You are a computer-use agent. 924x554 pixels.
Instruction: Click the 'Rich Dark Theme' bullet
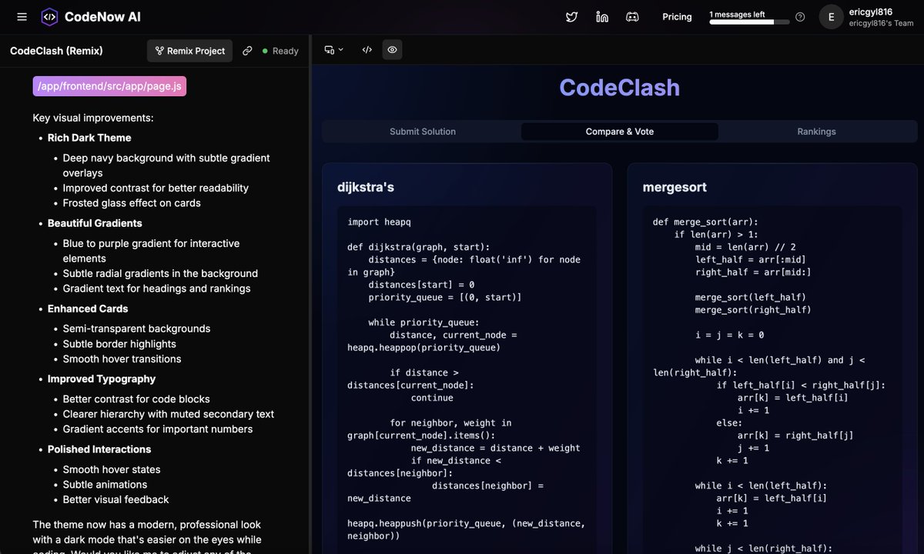(89, 138)
